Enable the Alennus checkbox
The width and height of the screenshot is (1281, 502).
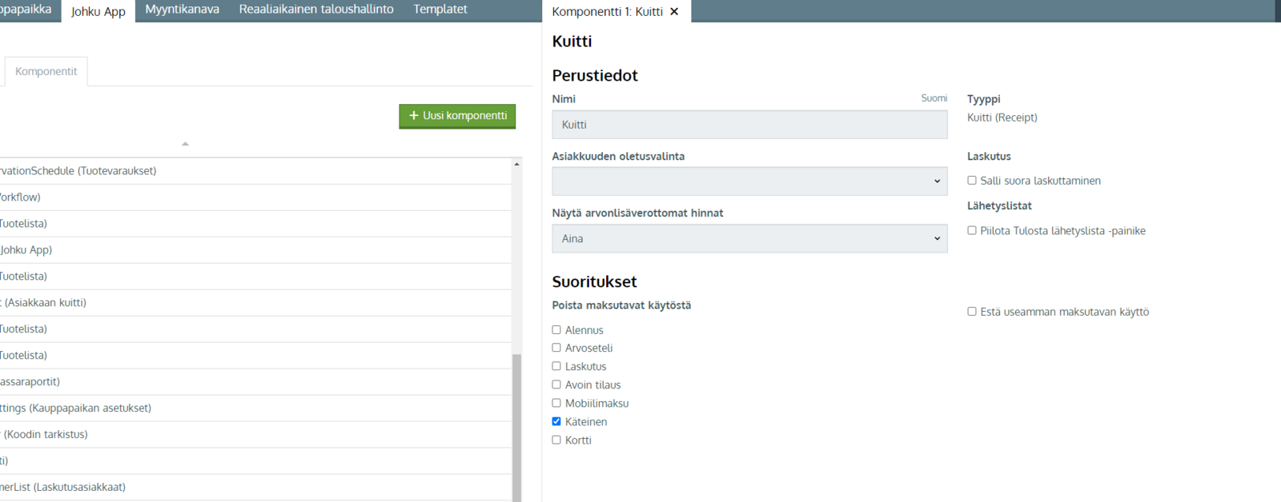click(x=556, y=330)
